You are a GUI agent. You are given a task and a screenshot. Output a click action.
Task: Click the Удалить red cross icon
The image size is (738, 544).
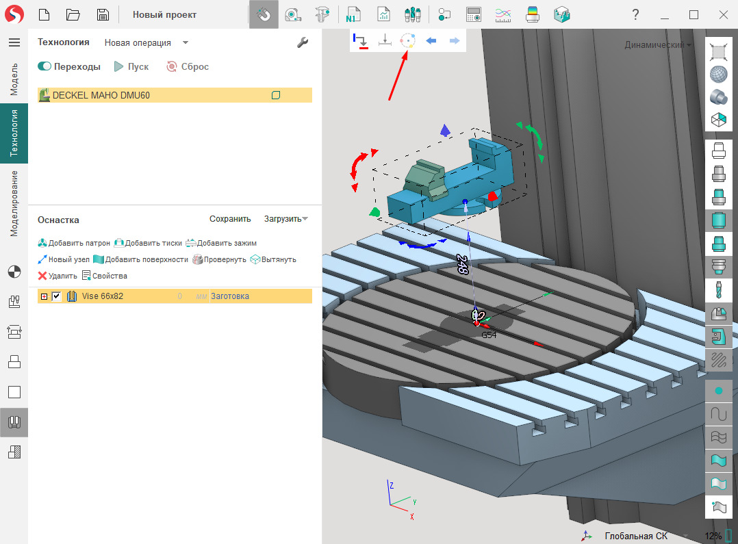coord(42,276)
